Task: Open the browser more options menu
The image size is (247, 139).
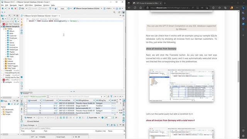Action: (237, 8)
